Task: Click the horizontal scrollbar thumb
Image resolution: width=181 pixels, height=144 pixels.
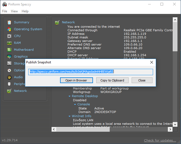Action: pos(83,129)
